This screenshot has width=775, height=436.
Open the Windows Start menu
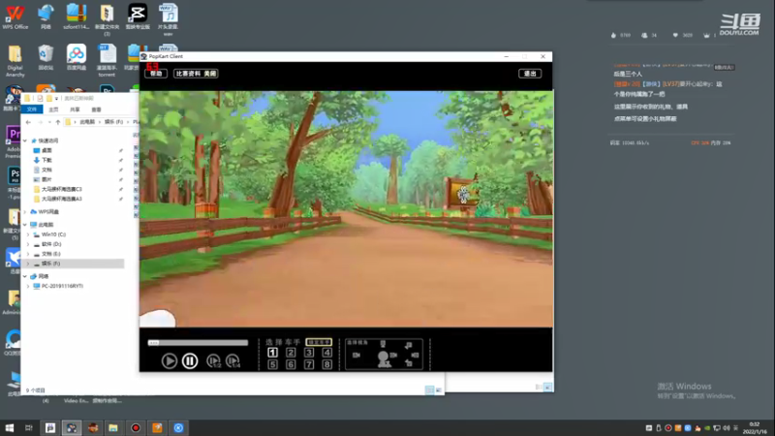pos(10,428)
